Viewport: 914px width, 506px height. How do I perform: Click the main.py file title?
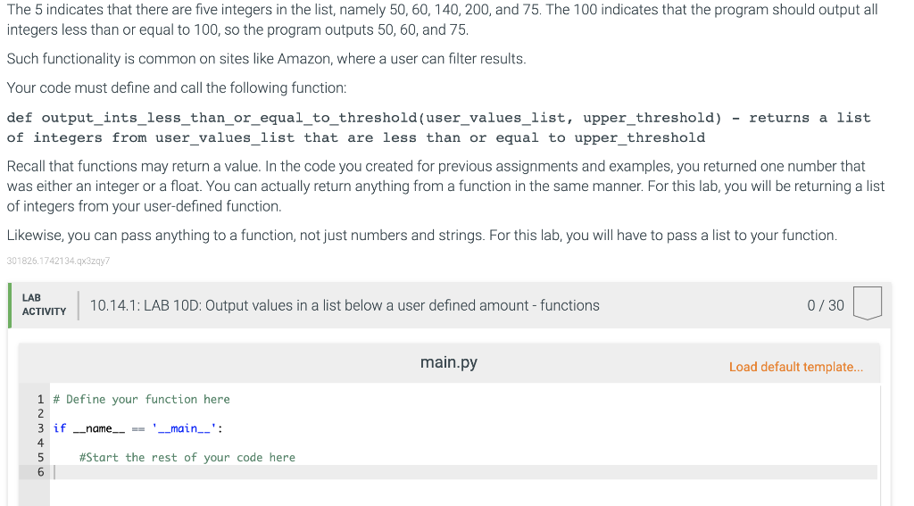[x=449, y=362]
